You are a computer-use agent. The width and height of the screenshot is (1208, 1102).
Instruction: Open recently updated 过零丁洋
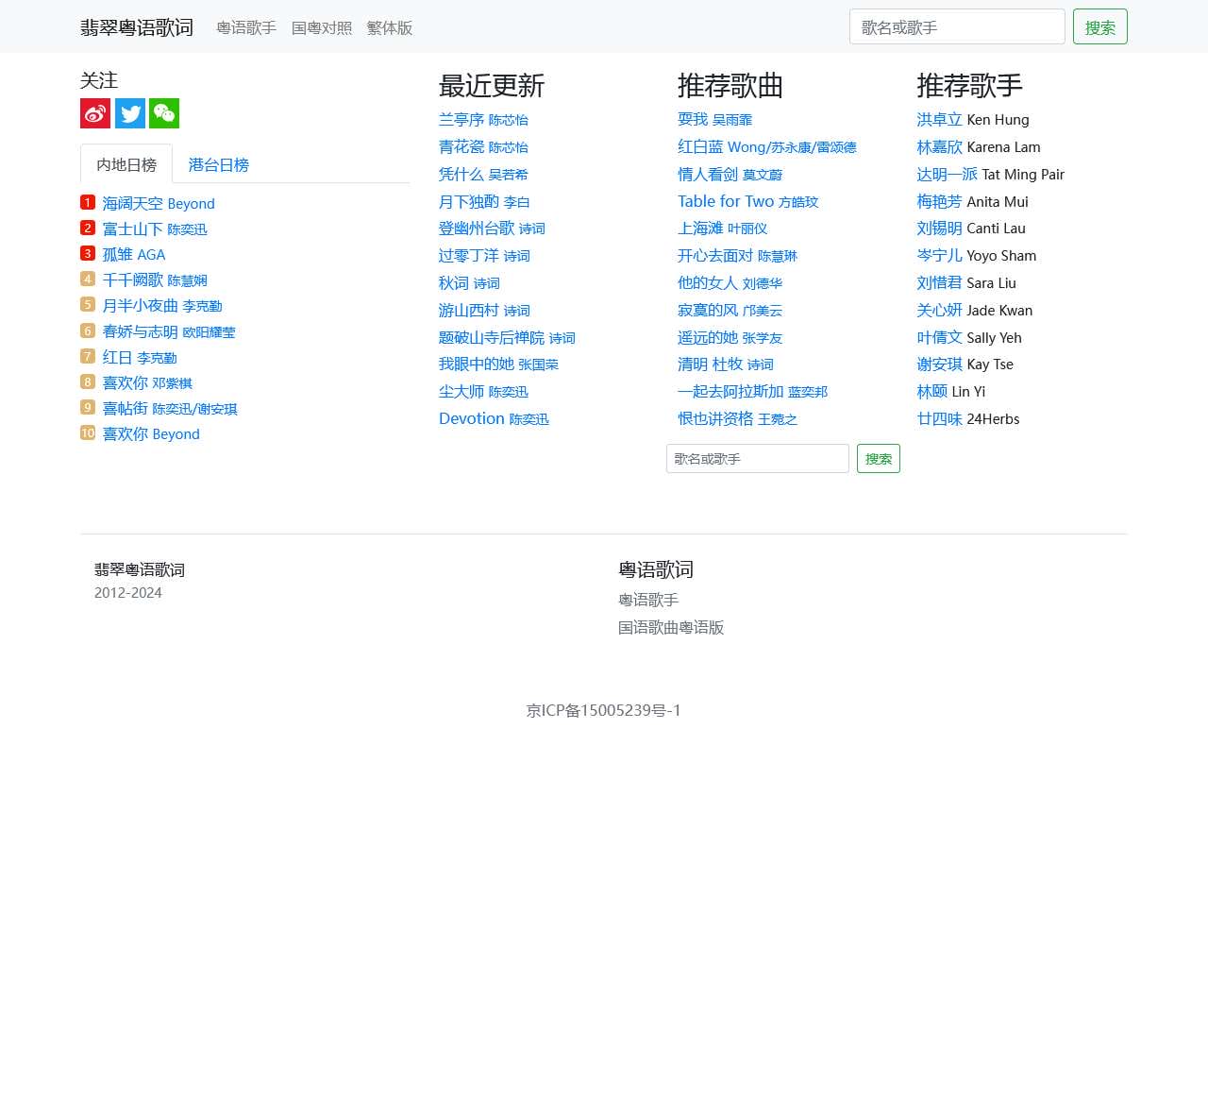coord(484,255)
